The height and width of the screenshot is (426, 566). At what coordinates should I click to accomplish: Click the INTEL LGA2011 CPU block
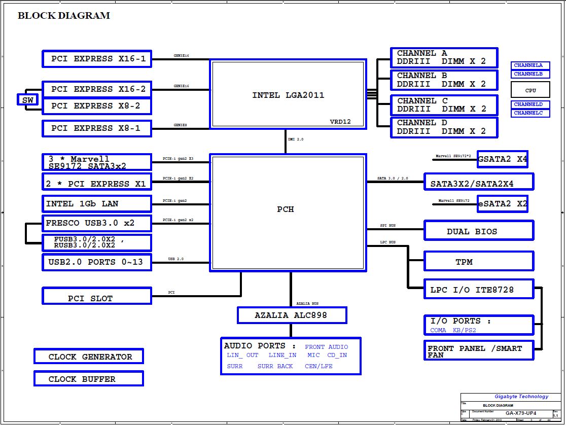tap(288, 95)
